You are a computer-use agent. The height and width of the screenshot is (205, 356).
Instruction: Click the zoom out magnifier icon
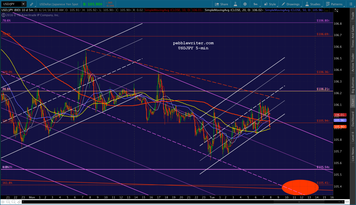[x=14, y=202]
